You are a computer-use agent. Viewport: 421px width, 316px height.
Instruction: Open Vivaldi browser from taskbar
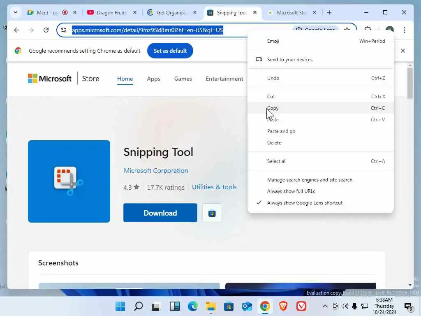301,306
